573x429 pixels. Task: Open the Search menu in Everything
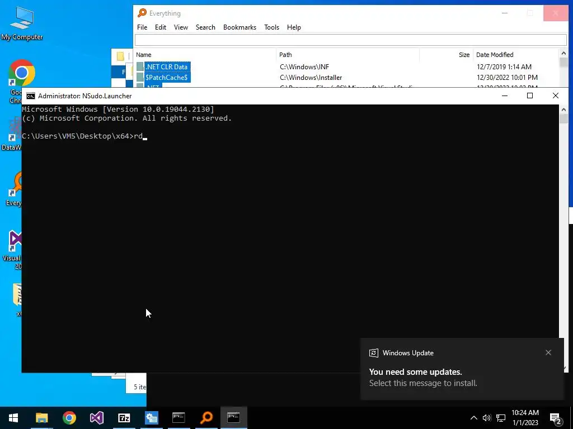tap(205, 27)
